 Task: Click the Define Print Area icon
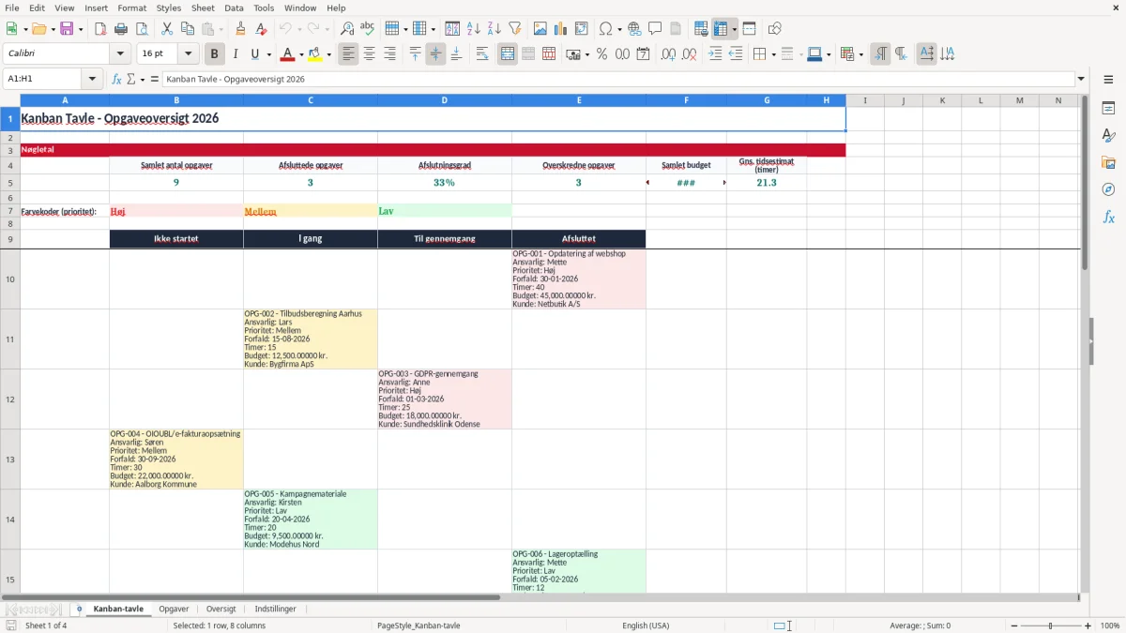701,29
